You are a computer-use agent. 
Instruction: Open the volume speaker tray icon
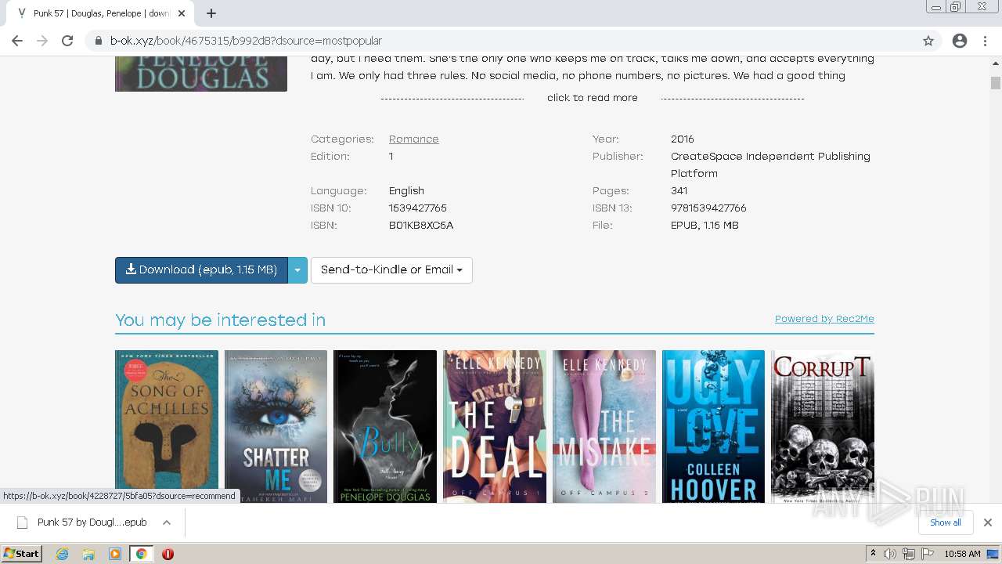pos(890,554)
